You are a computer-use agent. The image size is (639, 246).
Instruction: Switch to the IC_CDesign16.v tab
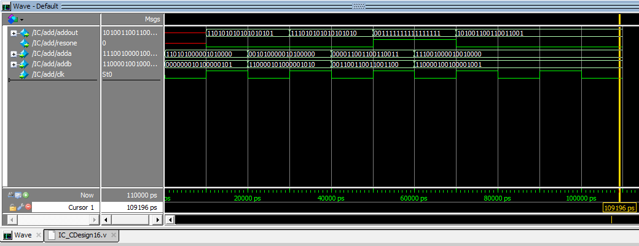tap(79, 236)
